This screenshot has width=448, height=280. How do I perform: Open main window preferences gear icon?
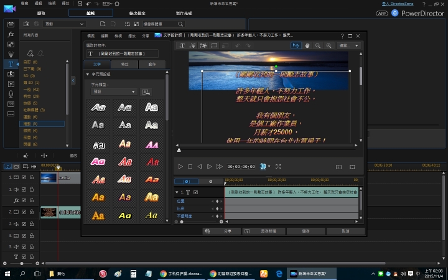click(117, 4)
